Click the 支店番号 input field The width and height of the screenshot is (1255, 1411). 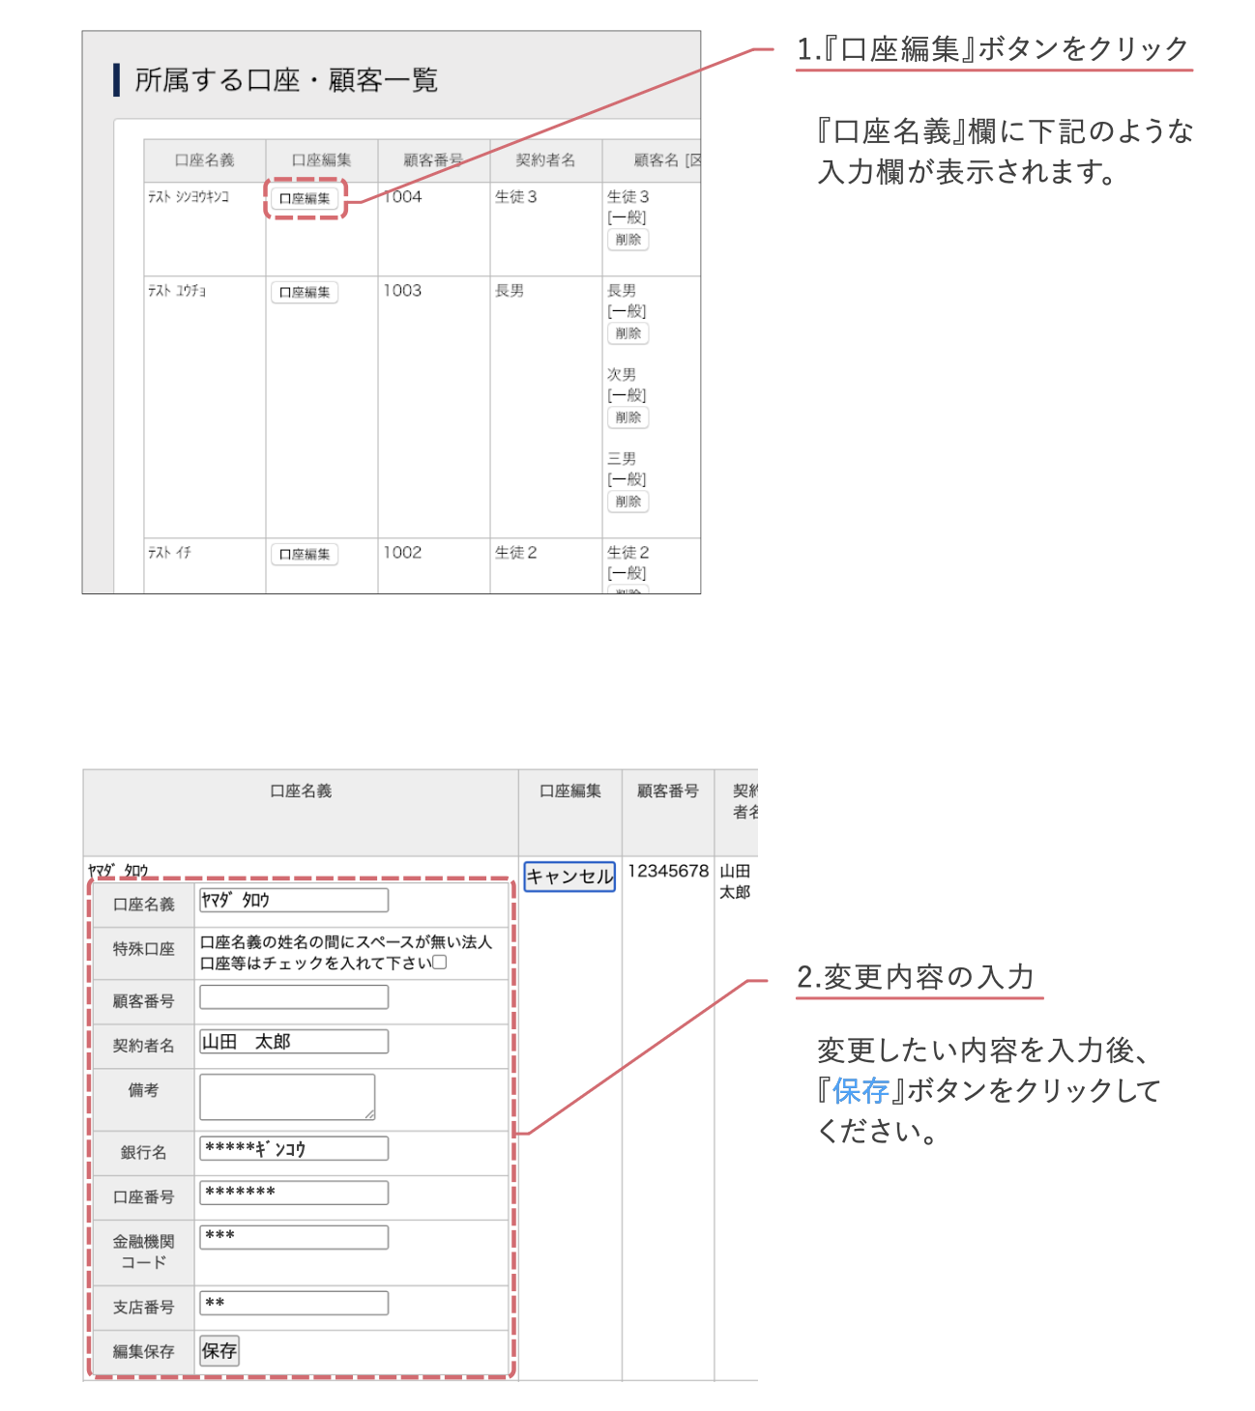[x=292, y=1303]
